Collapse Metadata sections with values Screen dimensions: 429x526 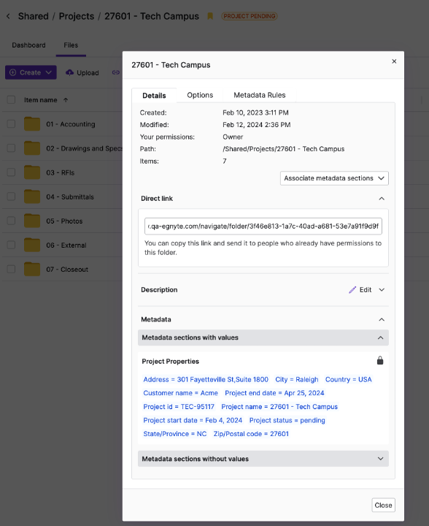click(263, 338)
